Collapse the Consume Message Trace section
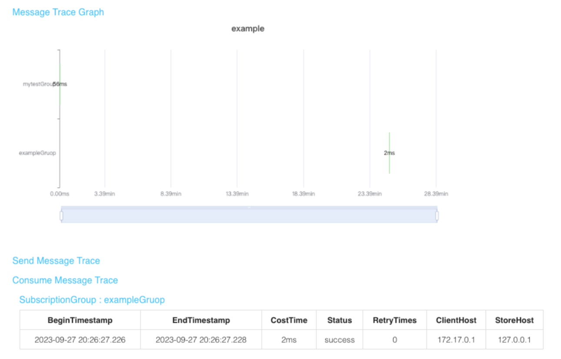The width and height of the screenshot is (561, 359). (65, 280)
